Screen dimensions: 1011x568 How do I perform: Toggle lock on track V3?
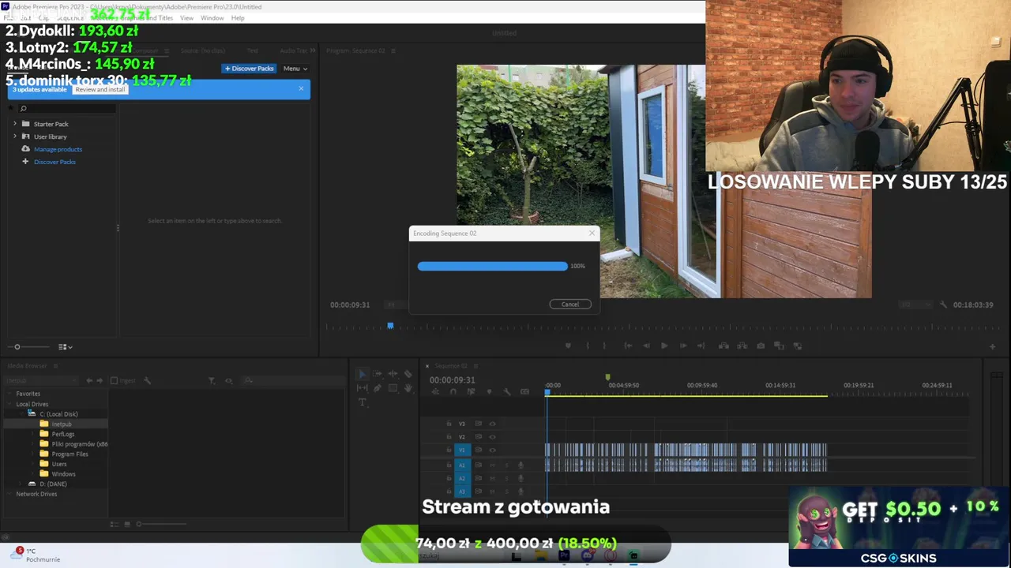pyautogui.click(x=449, y=424)
